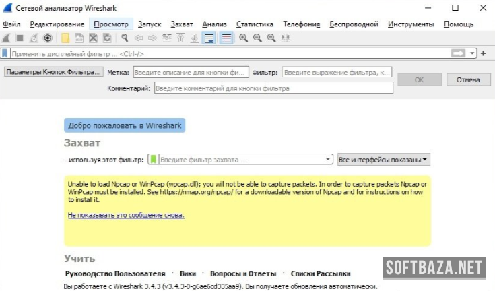Open the Просмотр menu
Screen dimensions: 495x291
[111, 24]
